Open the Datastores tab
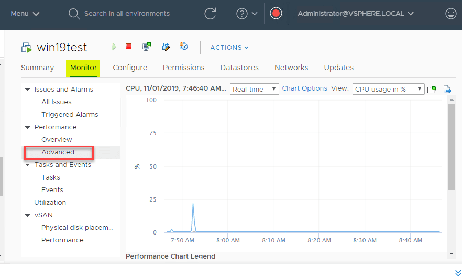Viewport: 462px width, 279px height. click(x=239, y=68)
